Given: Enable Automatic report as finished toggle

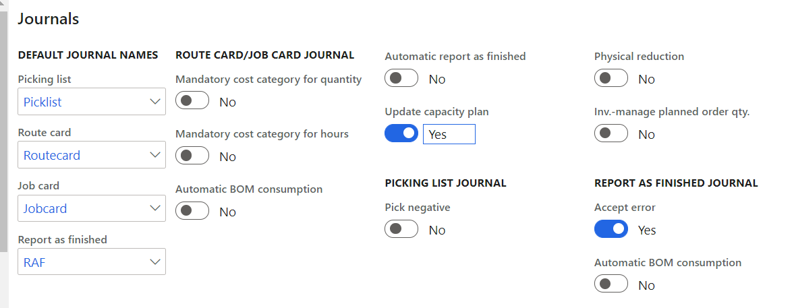Looking at the screenshot, I should [x=401, y=79].
